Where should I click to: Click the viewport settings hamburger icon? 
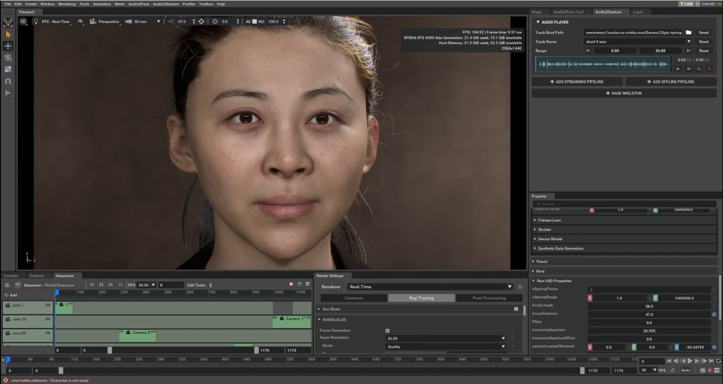click(22, 21)
